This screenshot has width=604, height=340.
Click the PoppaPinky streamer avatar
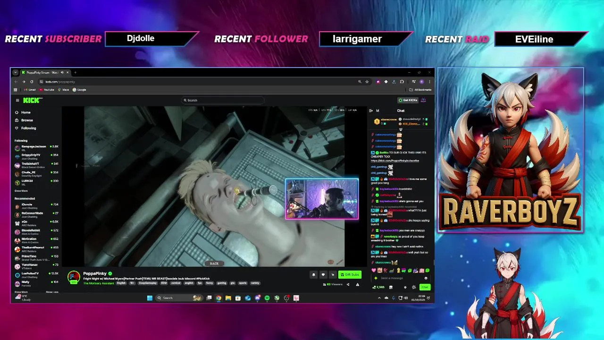(x=74, y=277)
